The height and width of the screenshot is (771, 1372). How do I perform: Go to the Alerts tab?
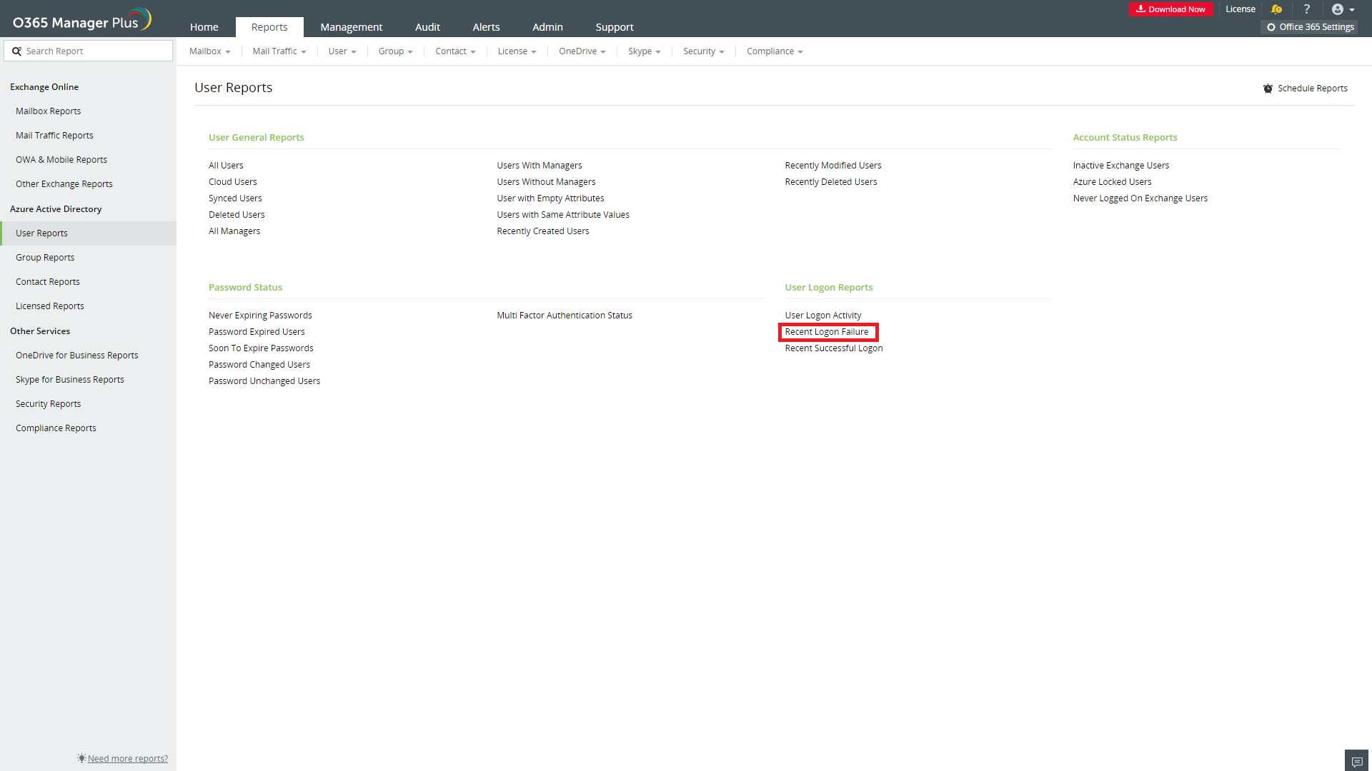tap(486, 27)
